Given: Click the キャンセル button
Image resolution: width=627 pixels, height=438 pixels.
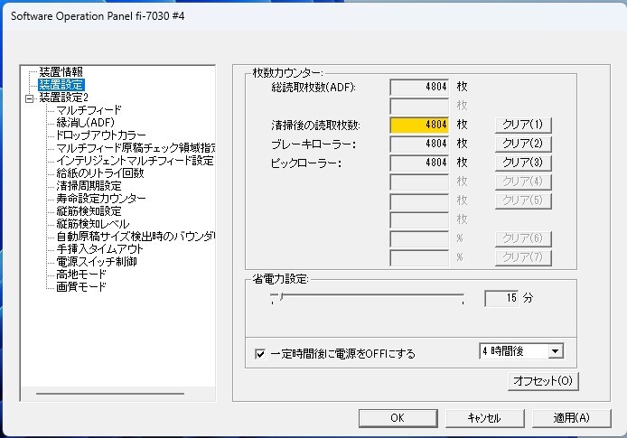Looking at the screenshot, I should 484,418.
